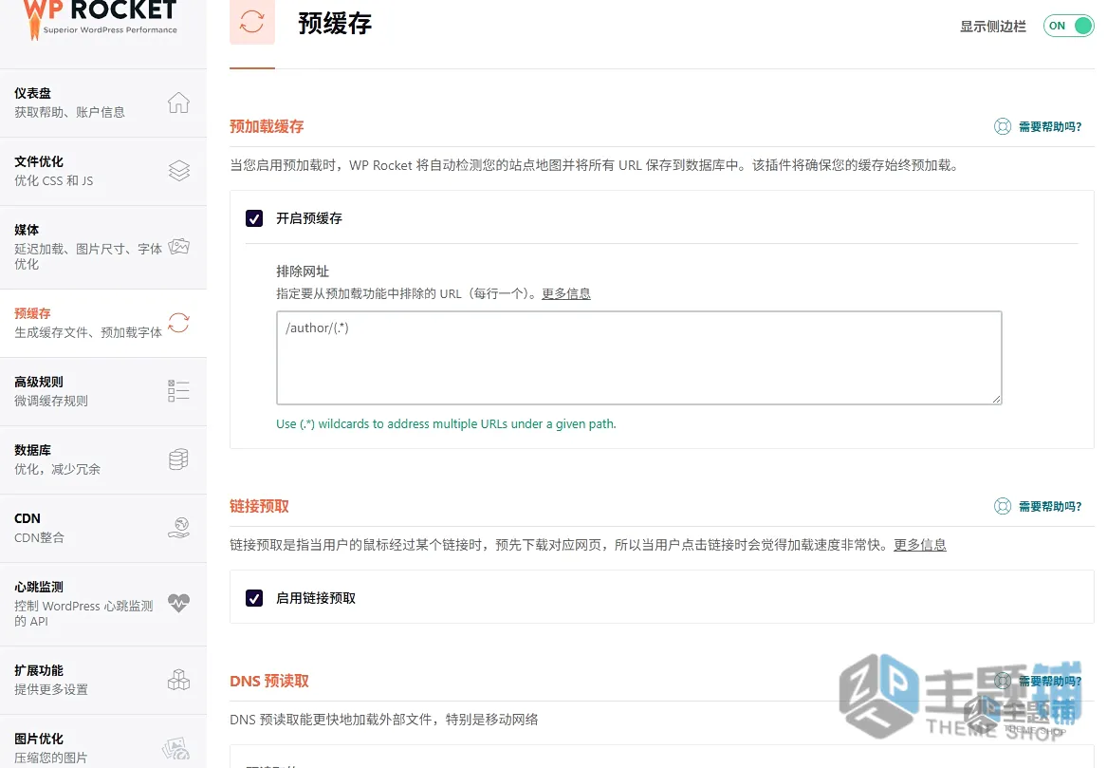1107x768 pixels.
Task: Click the 链接预取 section heading
Action: 259,506
